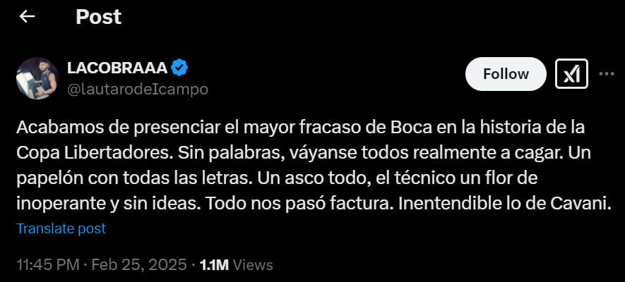The image size is (625, 282).
Task: Click the first line starting with Acabamos
Action: pos(301,128)
